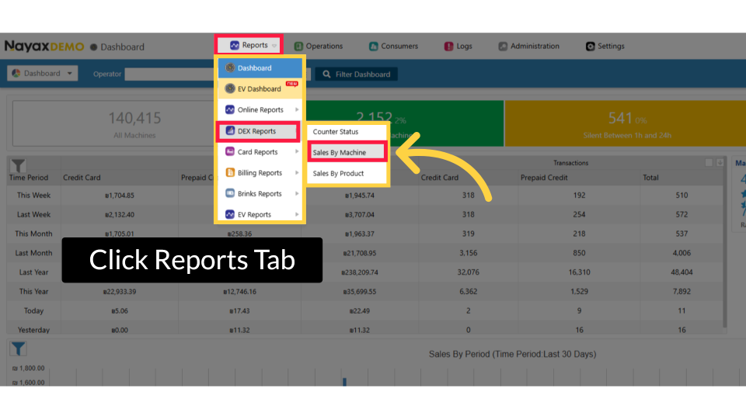This screenshot has width=746, height=419.
Task: Click the EV Dashboard item icon
Action: point(230,88)
